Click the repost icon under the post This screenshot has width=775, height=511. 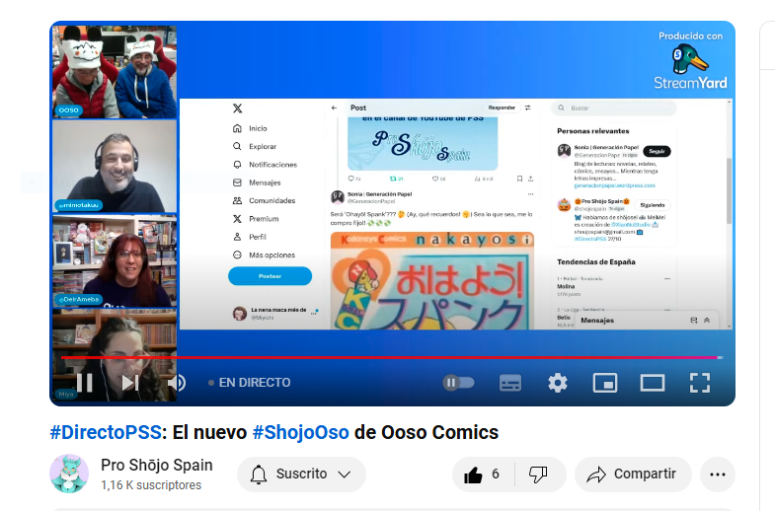click(396, 179)
